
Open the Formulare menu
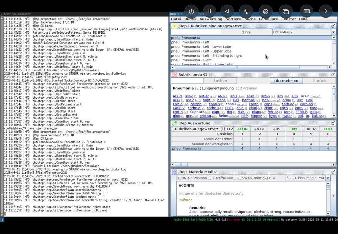pyautogui.click(x=268, y=19)
